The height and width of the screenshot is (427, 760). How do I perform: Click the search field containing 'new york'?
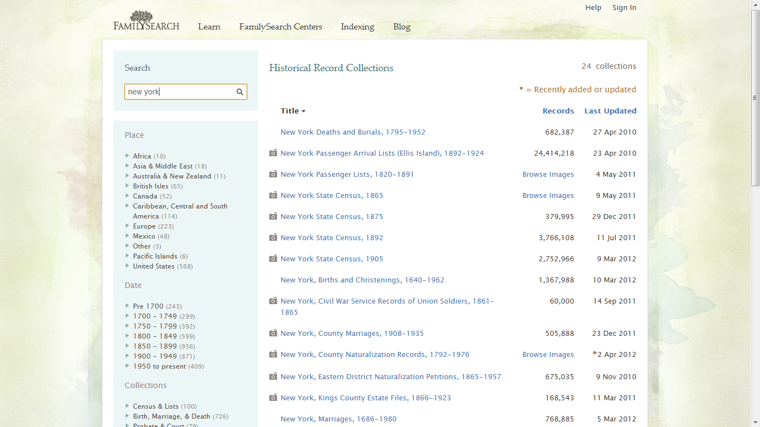(x=185, y=92)
